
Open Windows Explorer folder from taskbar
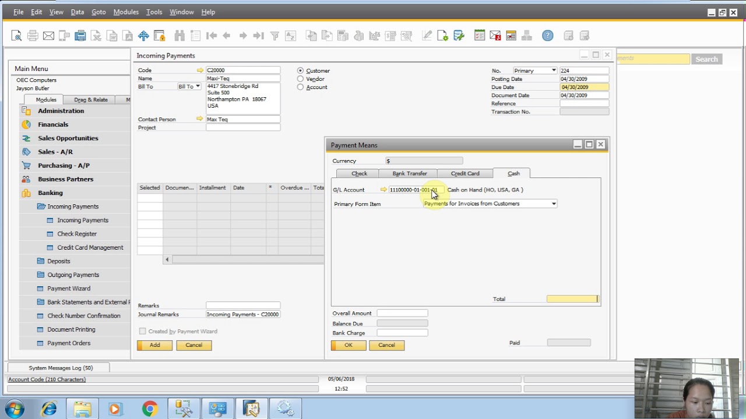[82, 409]
